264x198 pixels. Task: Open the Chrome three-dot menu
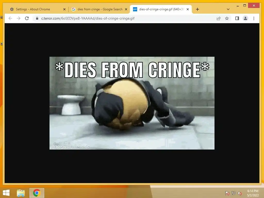254,18
